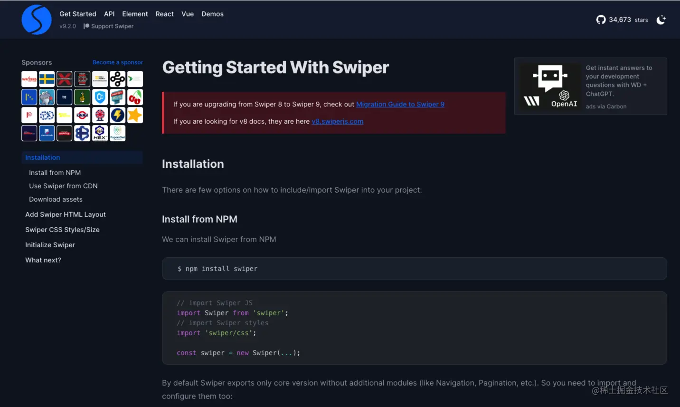Click the Getting Started With Swiper title
Screen dimensions: 680x407
pos(275,68)
